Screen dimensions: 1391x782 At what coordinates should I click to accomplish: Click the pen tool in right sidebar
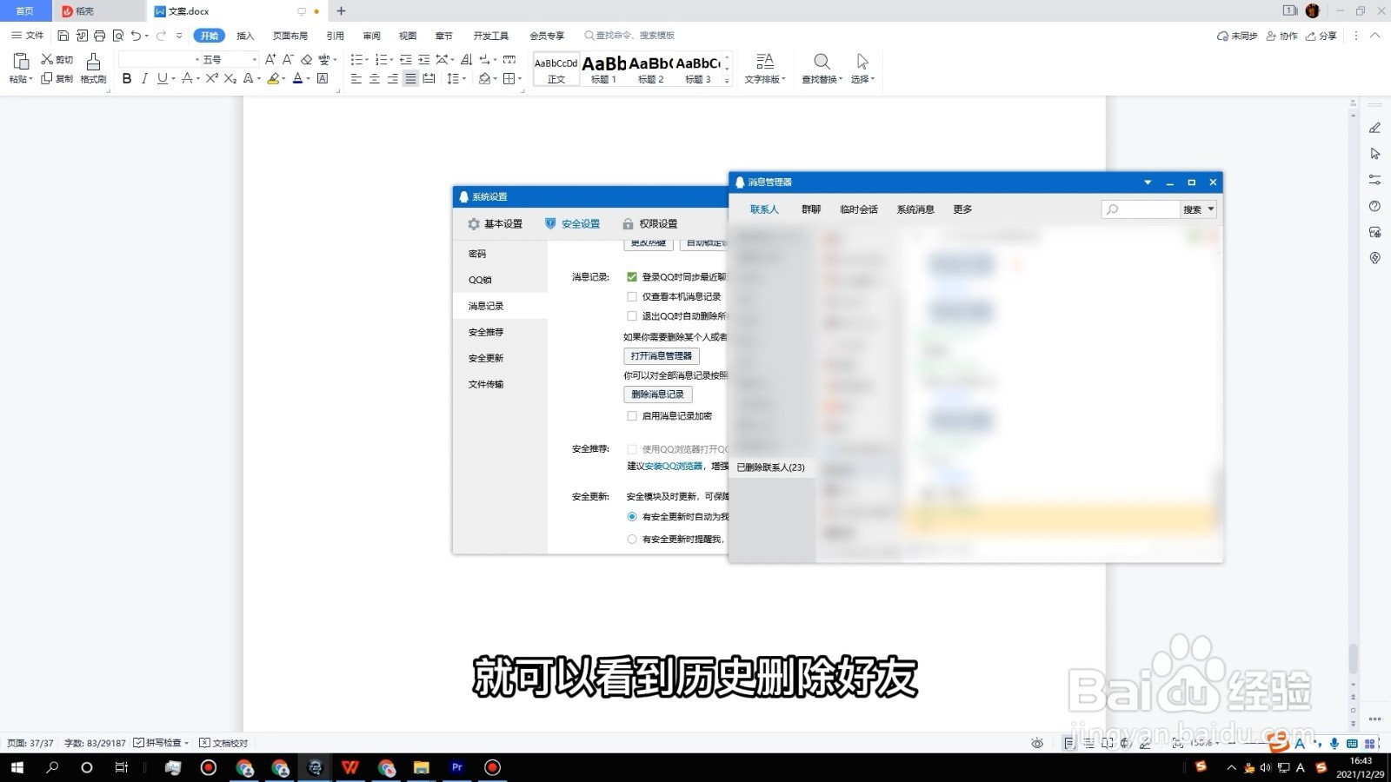pyautogui.click(x=1374, y=128)
